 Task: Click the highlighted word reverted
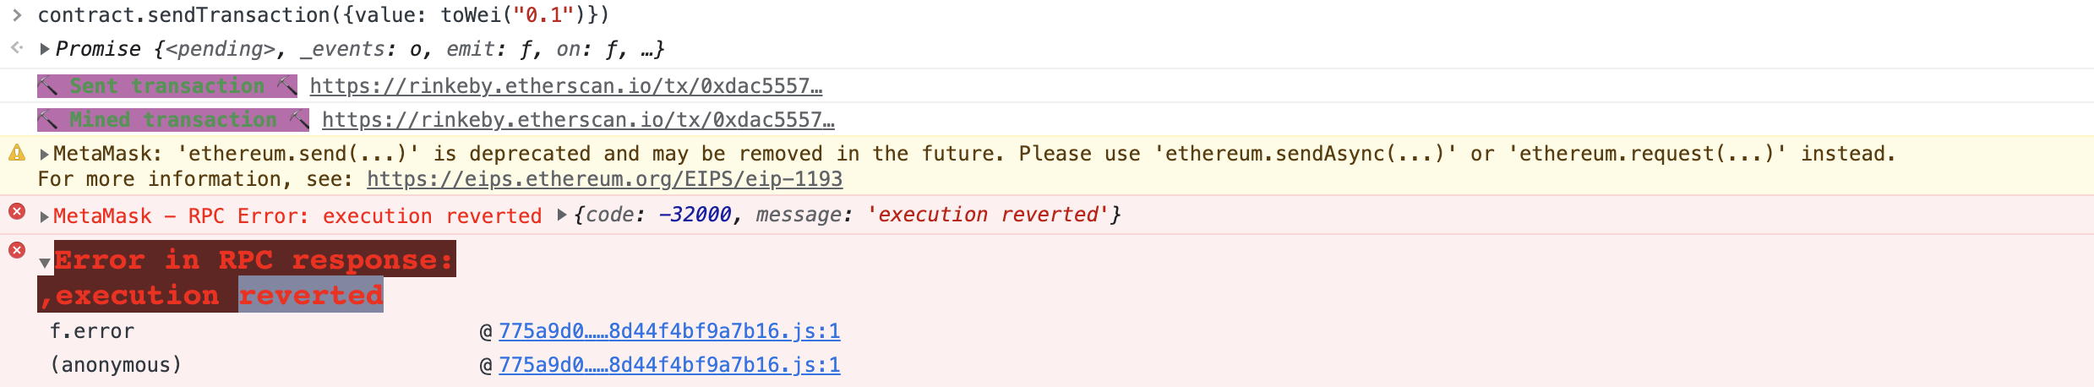310,296
